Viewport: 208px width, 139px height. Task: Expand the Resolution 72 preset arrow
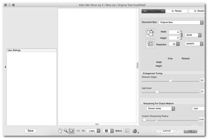tap(178, 44)
